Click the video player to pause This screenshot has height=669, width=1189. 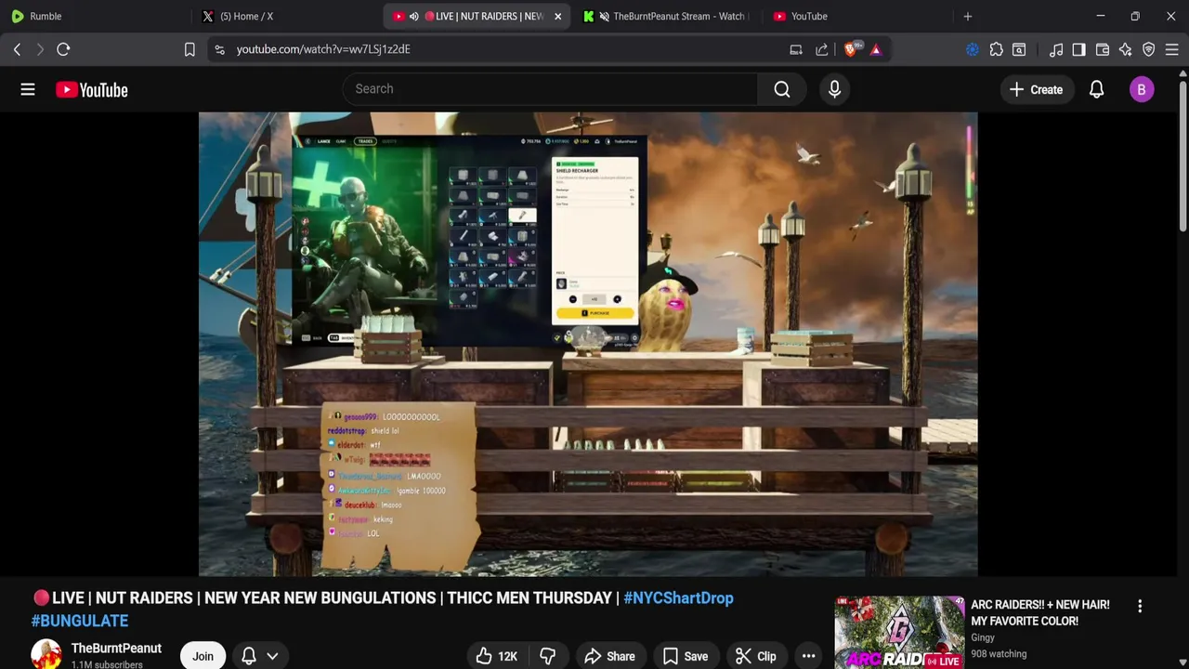(x=588, y=344)
